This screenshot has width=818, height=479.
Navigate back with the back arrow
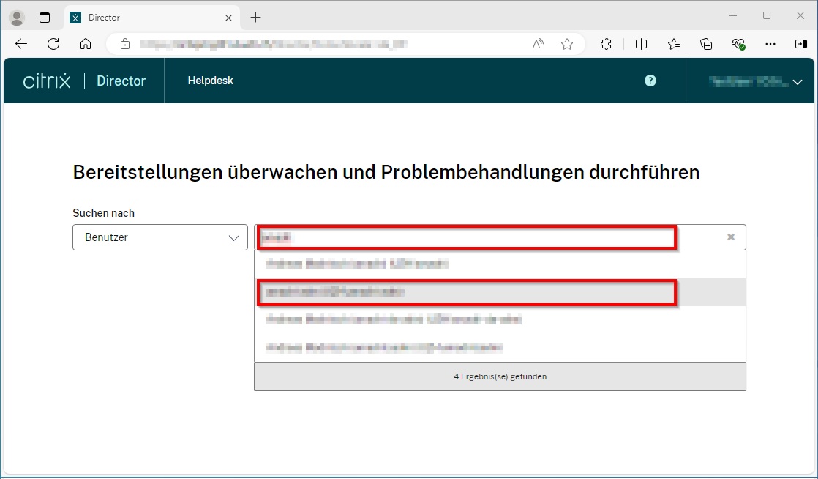tap(20, 44)
